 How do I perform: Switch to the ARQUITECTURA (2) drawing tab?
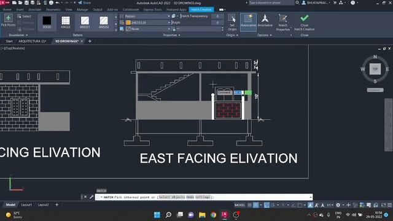click(33, 41)
